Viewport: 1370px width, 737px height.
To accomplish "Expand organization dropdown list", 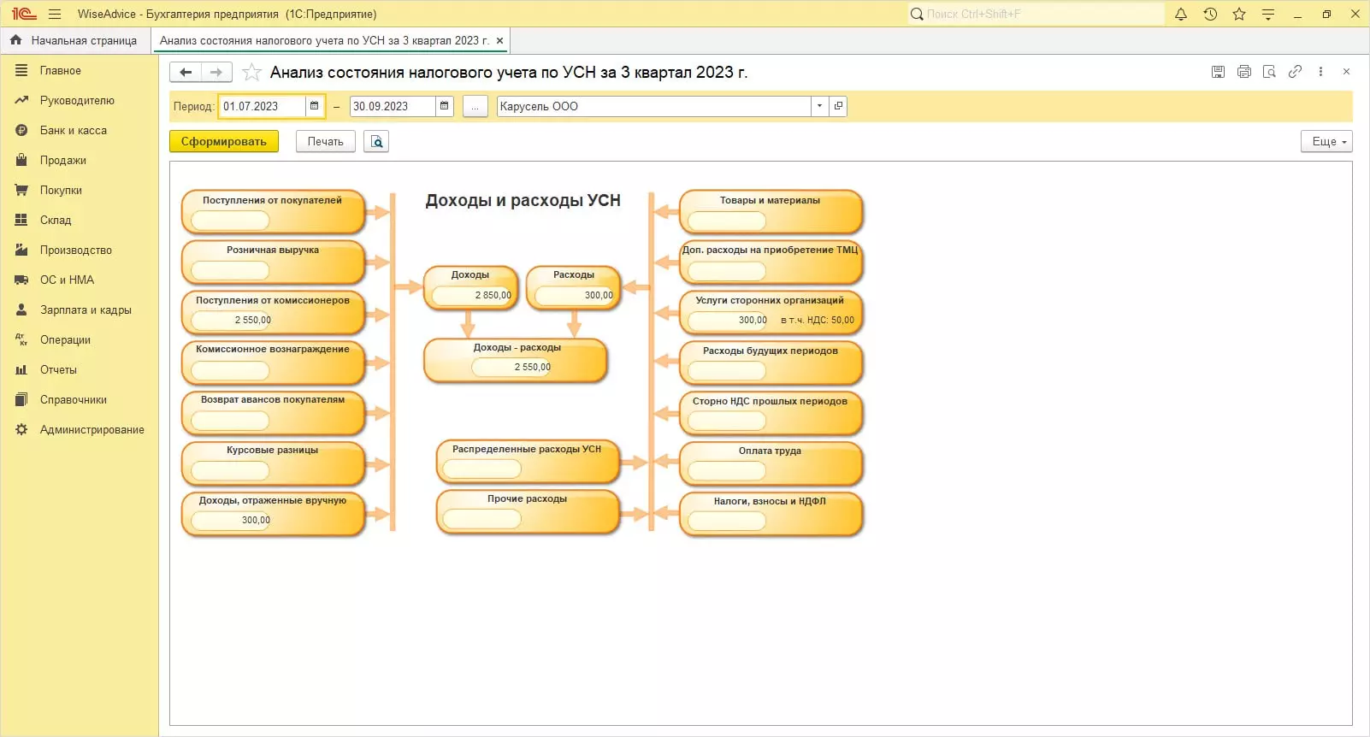I will (819, 106).
